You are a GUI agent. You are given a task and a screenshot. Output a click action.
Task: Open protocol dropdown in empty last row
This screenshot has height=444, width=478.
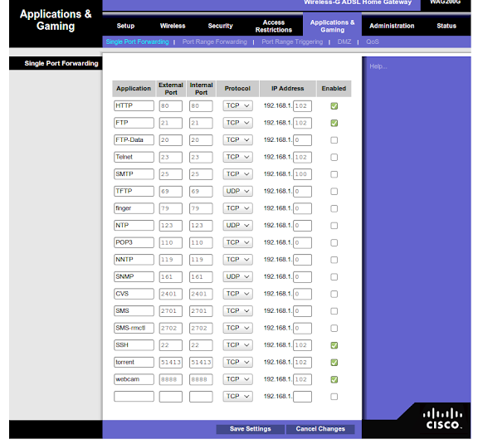click(237, 397)
